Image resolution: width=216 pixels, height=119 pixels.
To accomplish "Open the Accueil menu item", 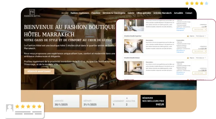I will point(65,13).
